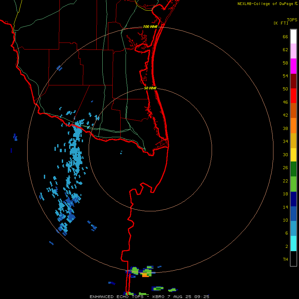299x299 pixels.
Task: Select the bright red 50 kft swatch
Action: pyautogui.click(x=293, y=96)
